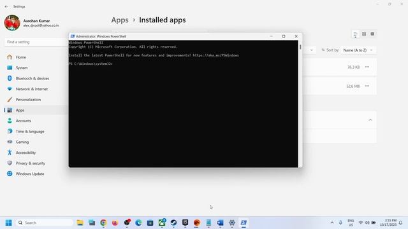408x229 pixels.
Task: Switch installed apps to list view
Action: [355, 34]
